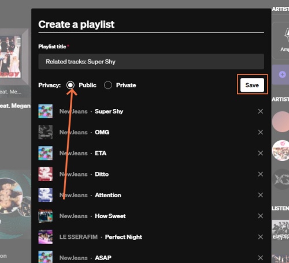Click Ditto album artwork thumbnail
Screen dimensions: 289x263
point(45,174)
